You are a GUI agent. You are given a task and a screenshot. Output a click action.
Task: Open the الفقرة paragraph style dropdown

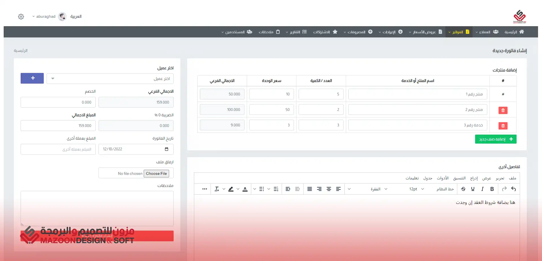coord(379,189)
